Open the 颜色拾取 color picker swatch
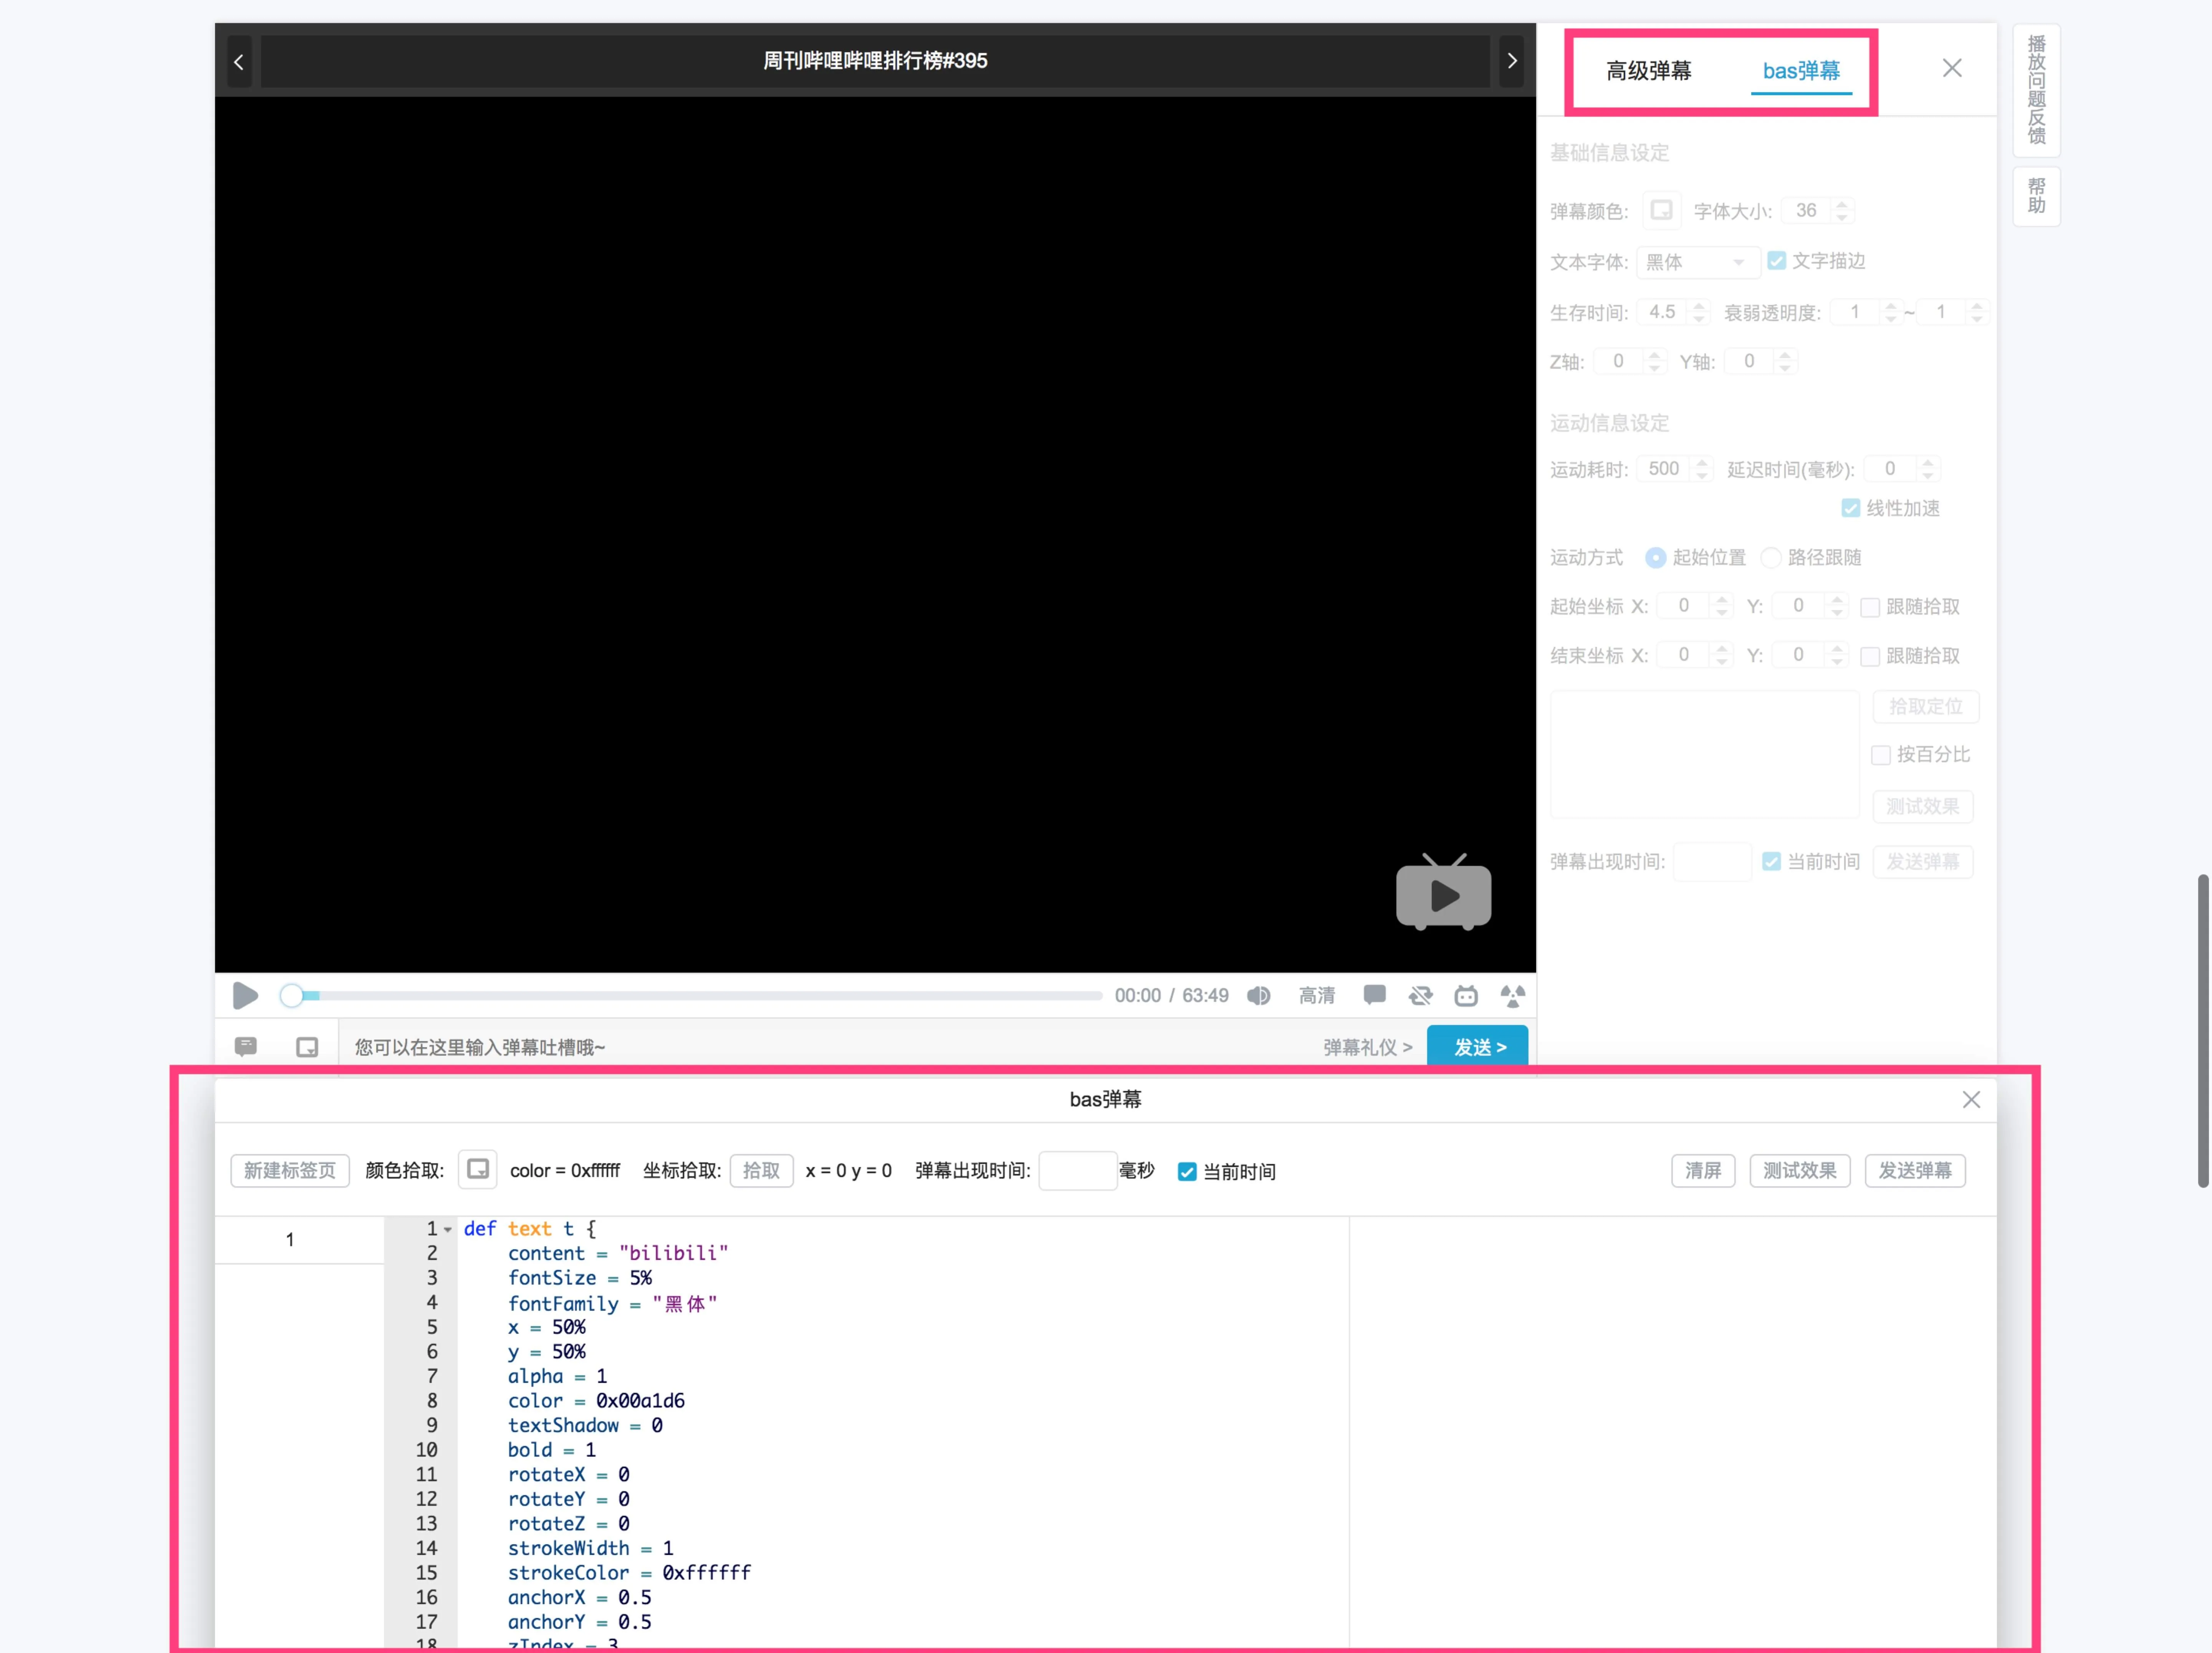Image resolution: width=2212 pixels, height=1653 pixels. (478, 1169)
